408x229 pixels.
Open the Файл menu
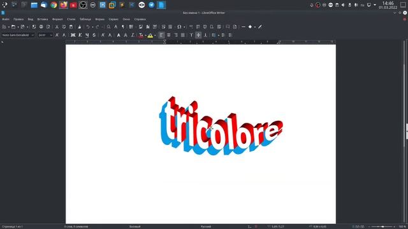point(6,19)
